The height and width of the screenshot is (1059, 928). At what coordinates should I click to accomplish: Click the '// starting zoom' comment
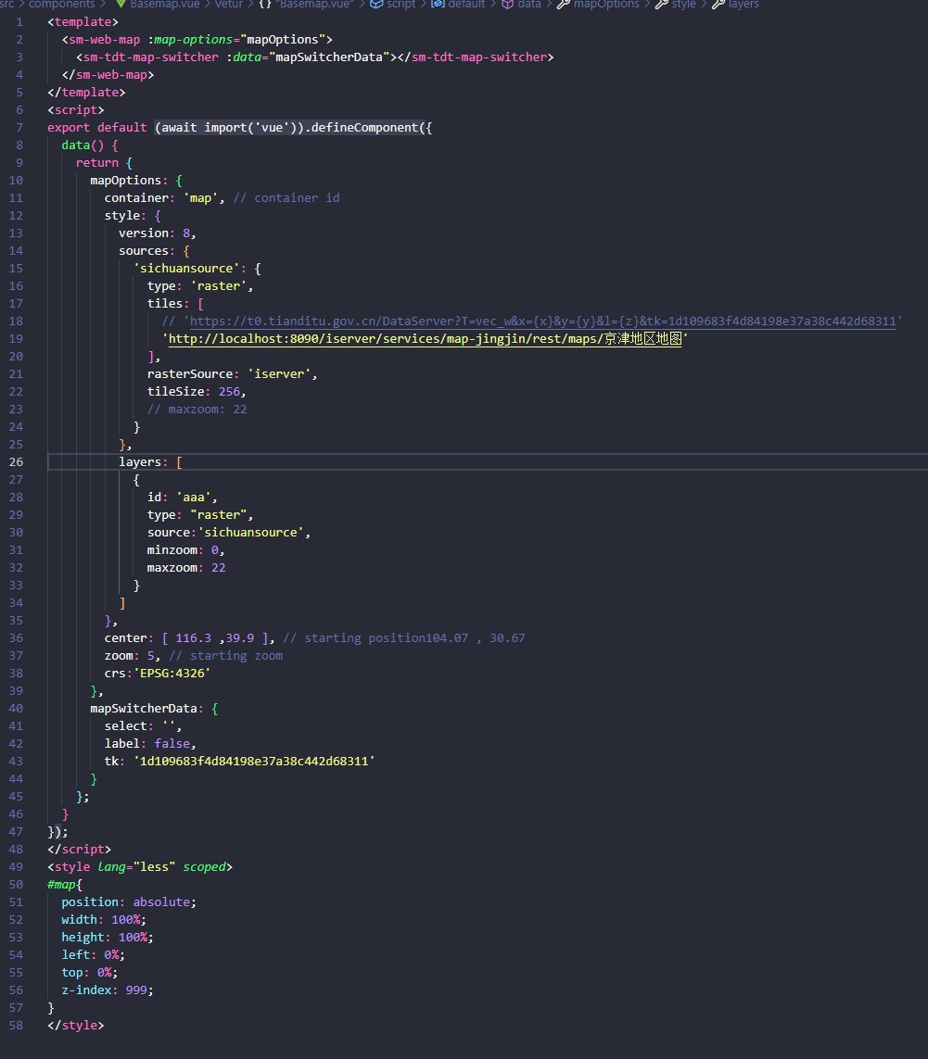tap(226, 656)
